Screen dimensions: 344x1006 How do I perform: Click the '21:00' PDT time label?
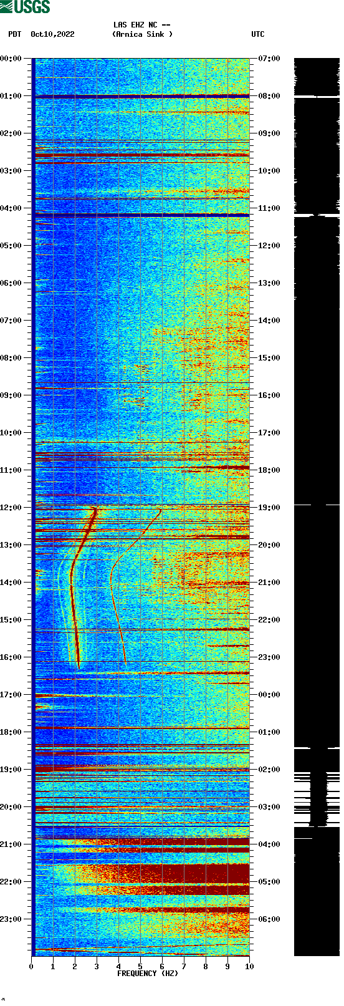tap(11, 844)
